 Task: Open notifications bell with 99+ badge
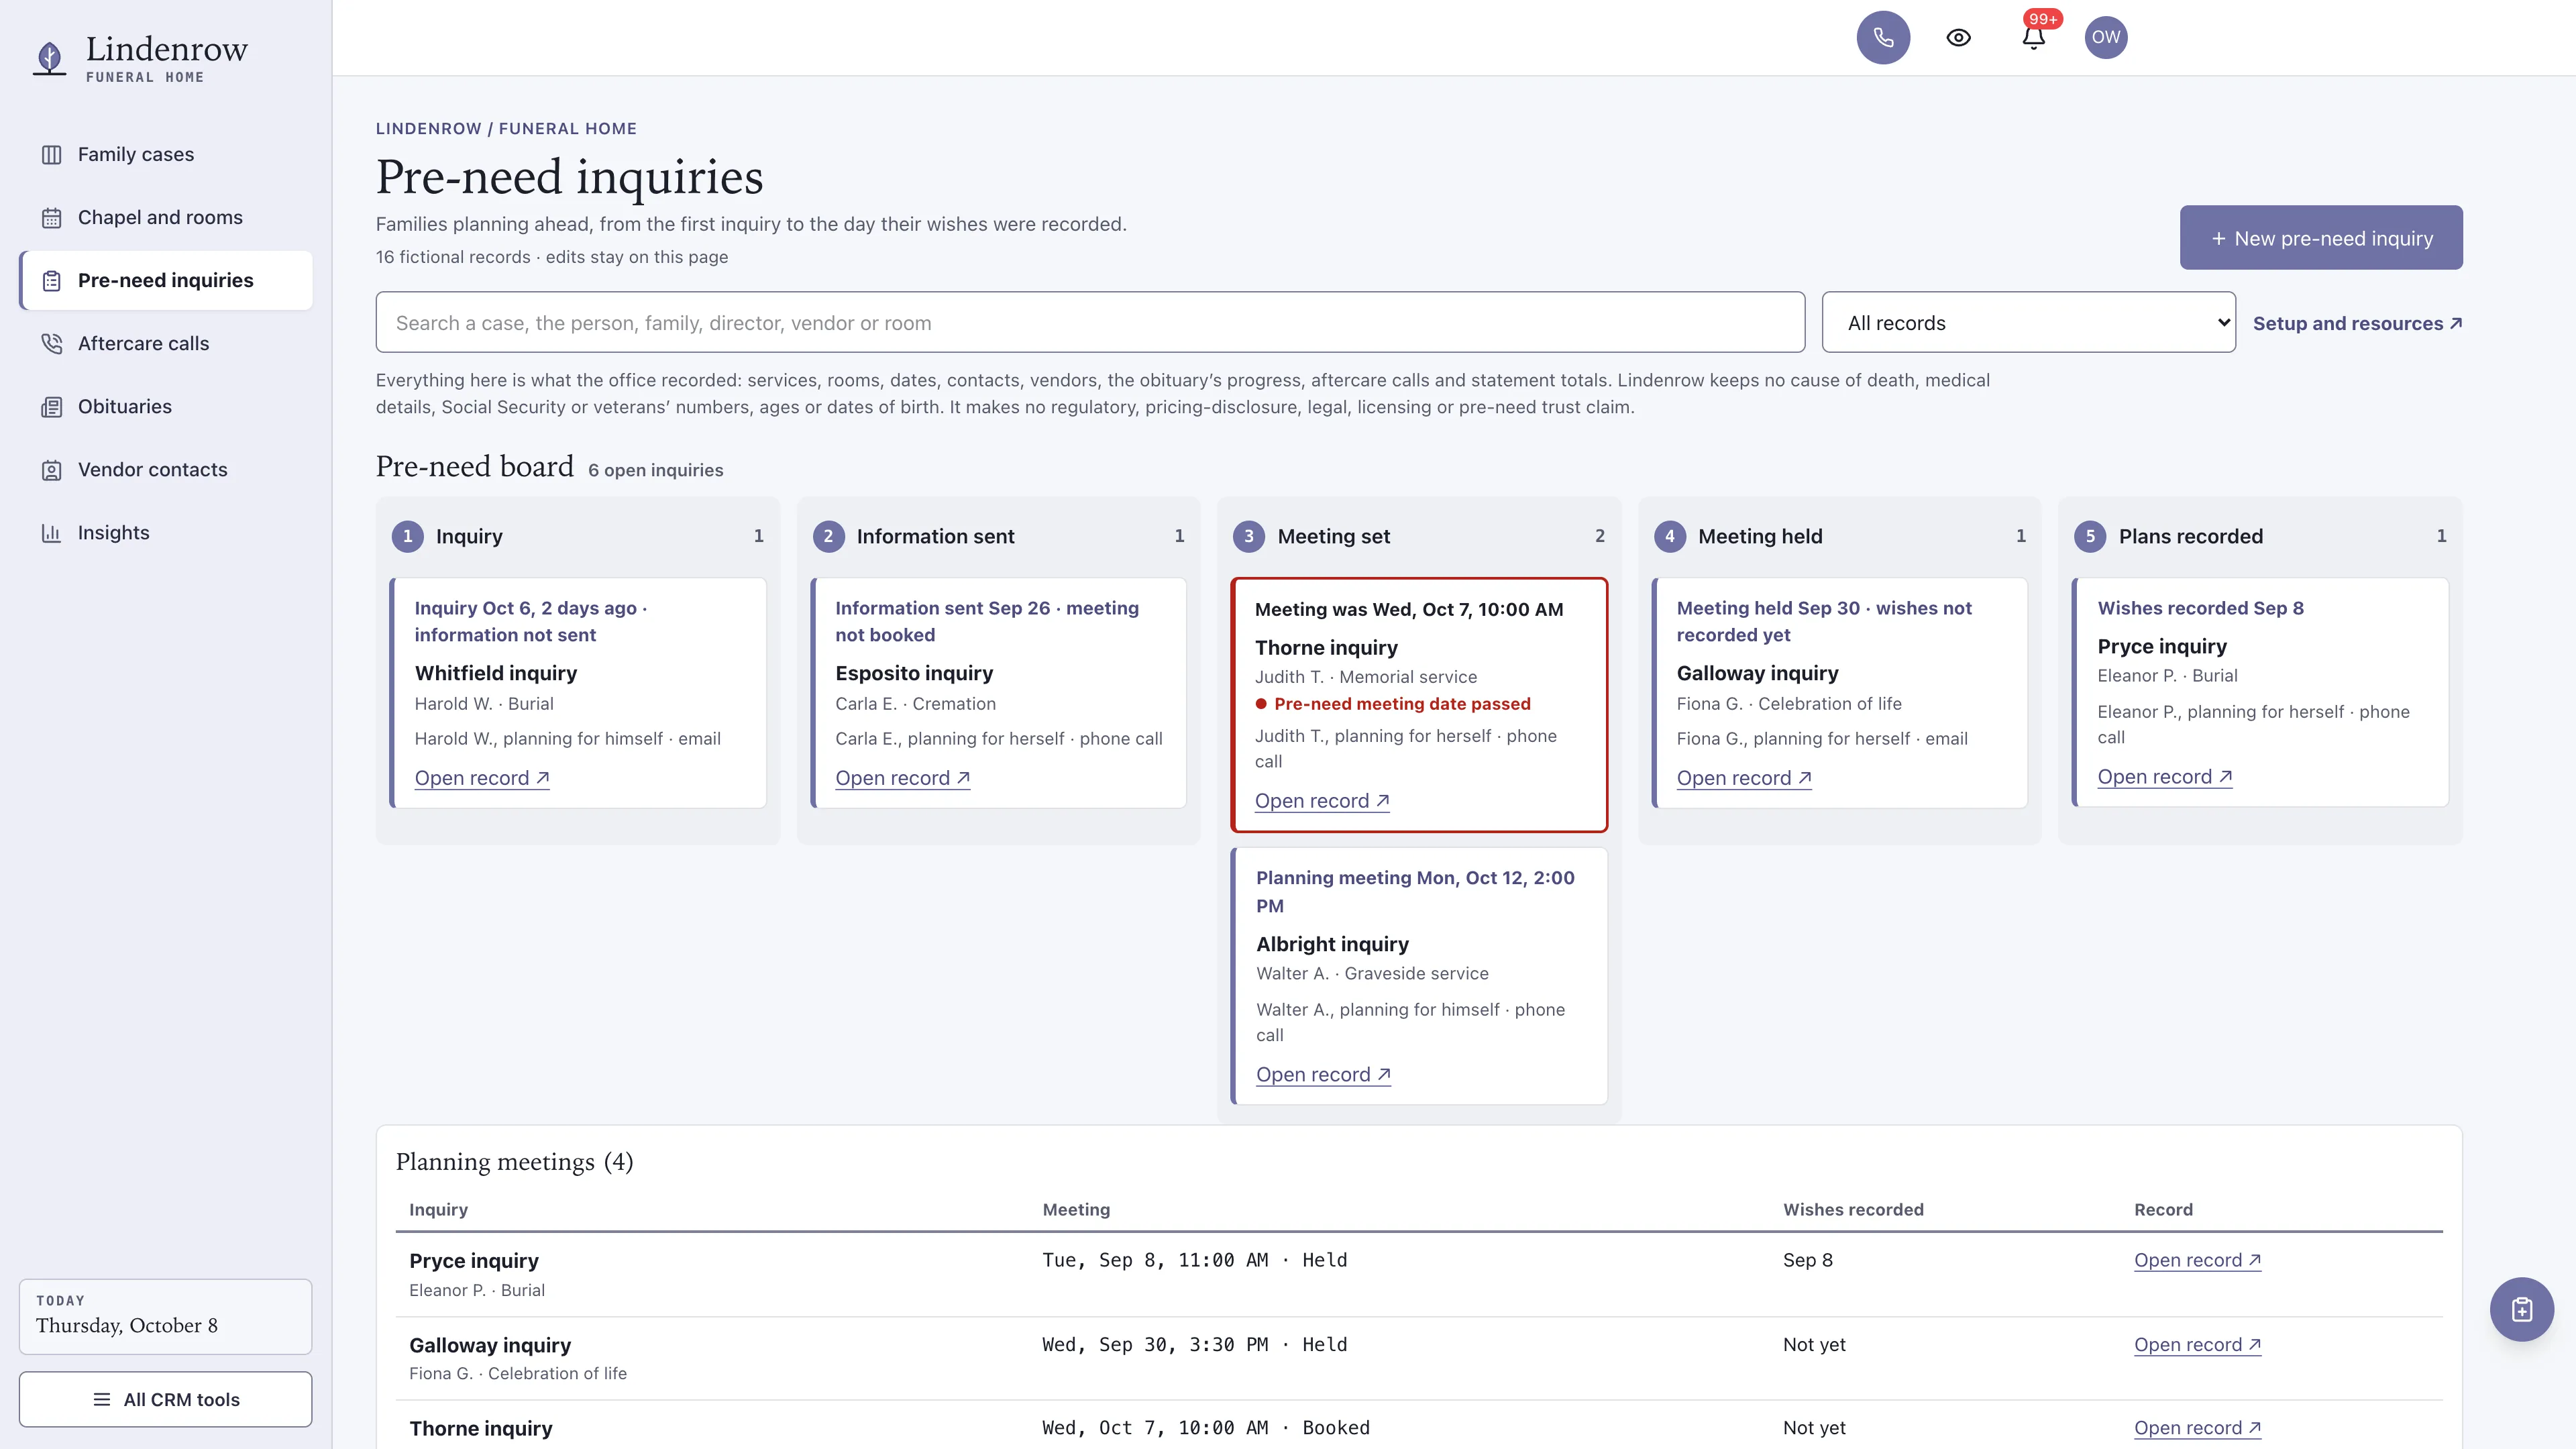[x=2033, y=38]
